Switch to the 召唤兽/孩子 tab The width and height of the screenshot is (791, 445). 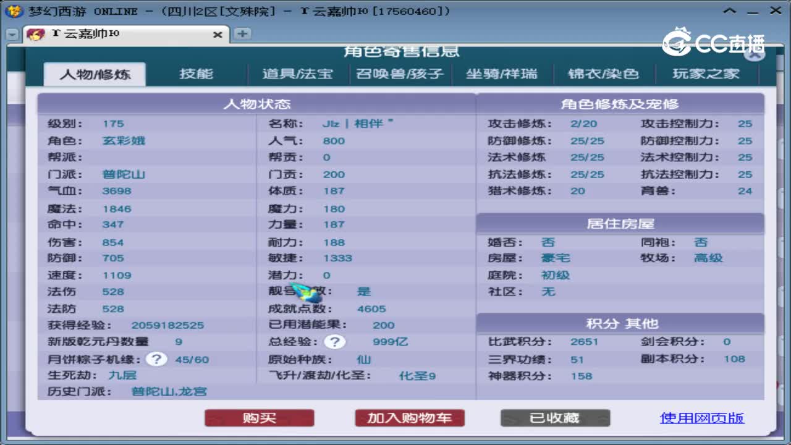click(x=400, y=74)
